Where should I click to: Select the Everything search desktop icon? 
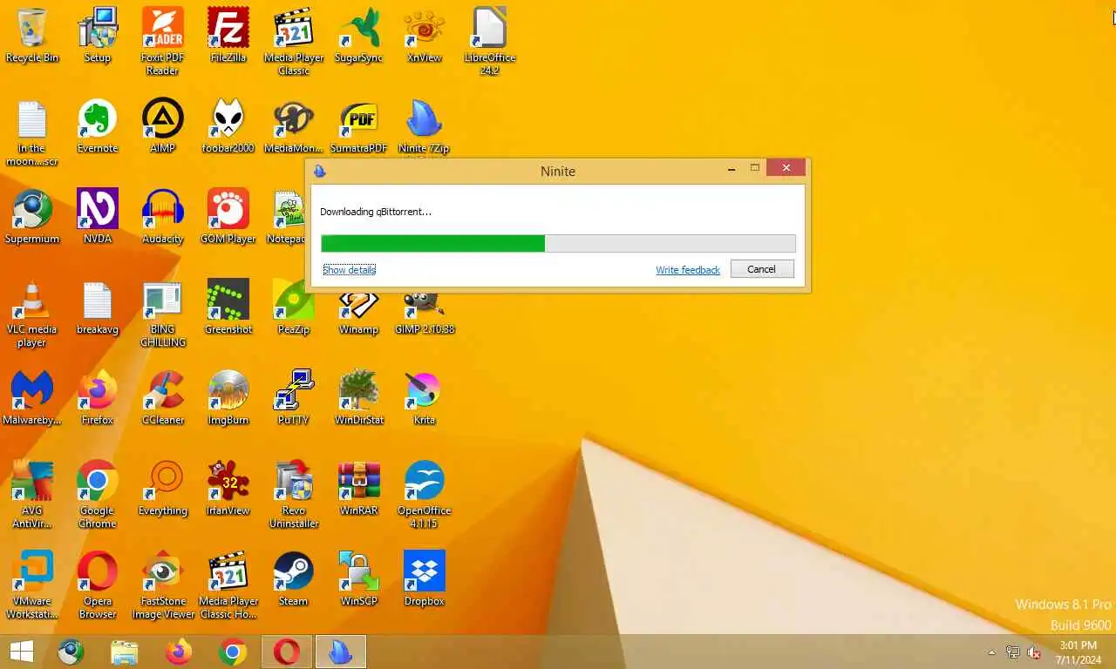pyautogui.click(x=163, y=489)
